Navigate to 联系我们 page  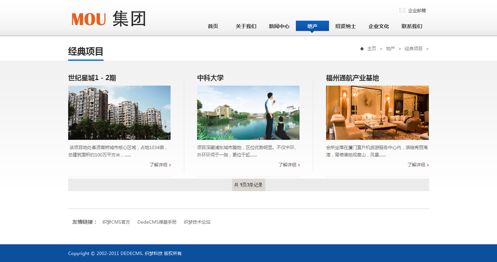[412, 26]
